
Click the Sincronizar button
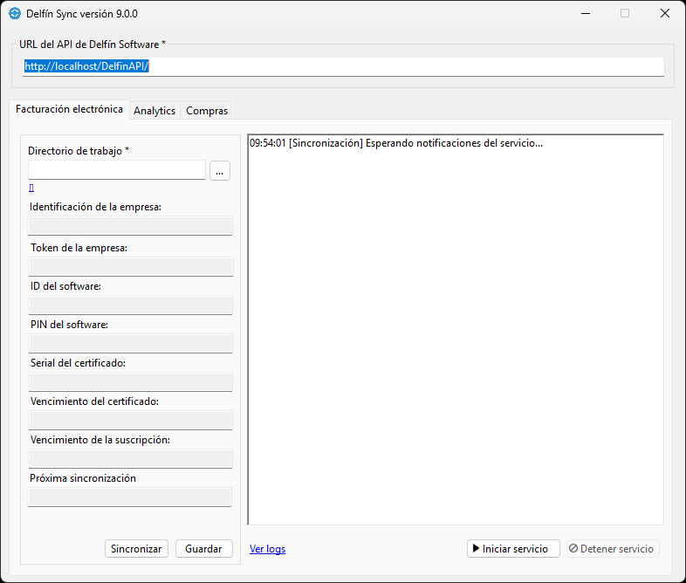(136, 549)
